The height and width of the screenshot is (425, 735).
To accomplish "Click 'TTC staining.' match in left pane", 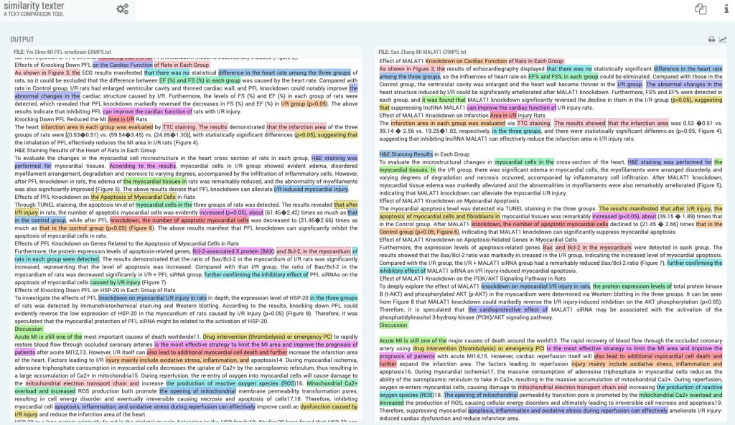I will click(184, 126).
